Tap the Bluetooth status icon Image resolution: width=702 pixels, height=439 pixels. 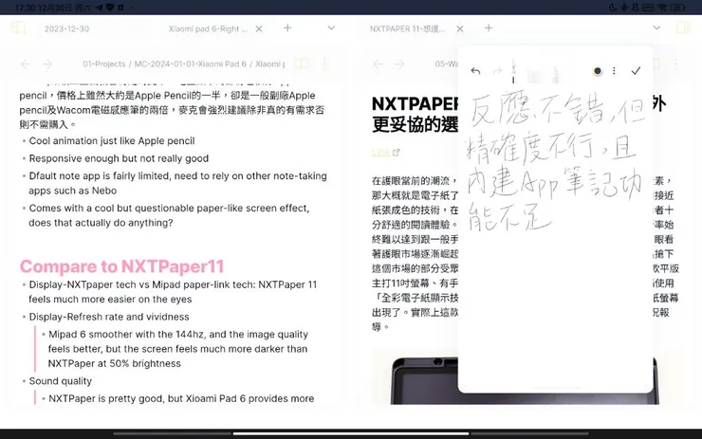tap(623, 8)
